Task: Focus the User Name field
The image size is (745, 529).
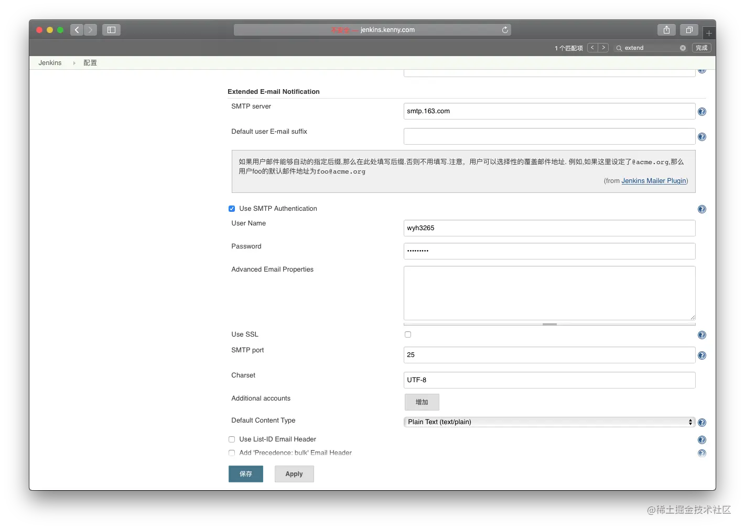Action: (x=549, y=228)
